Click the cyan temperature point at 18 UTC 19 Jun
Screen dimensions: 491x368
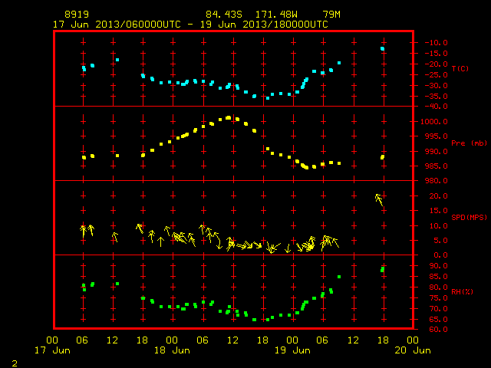(382, 49)
